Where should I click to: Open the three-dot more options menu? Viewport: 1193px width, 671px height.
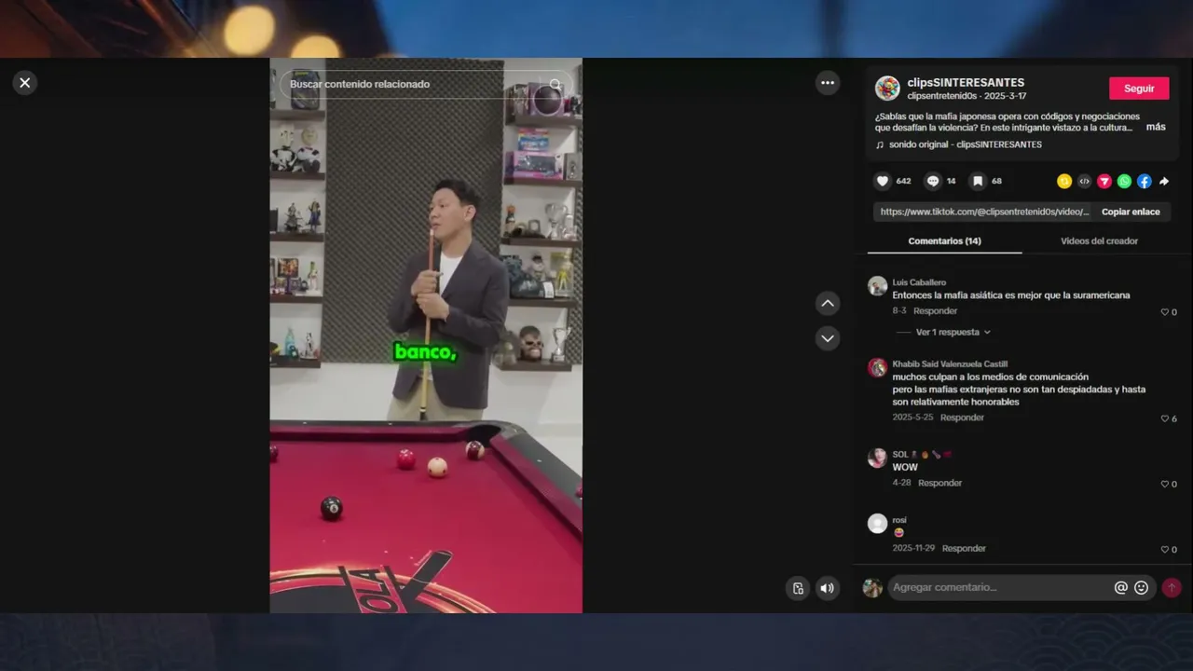[x=828, y=83]
